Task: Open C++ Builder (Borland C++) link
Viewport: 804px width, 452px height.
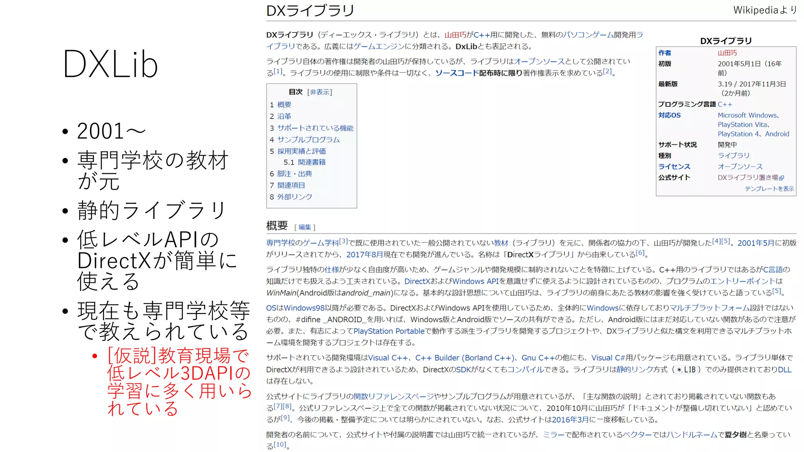Action: click(x=465, y=358)
